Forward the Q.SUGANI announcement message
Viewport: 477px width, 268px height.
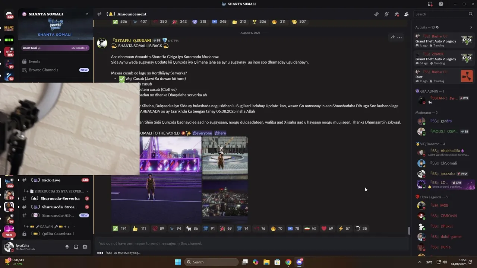point(392,37)
